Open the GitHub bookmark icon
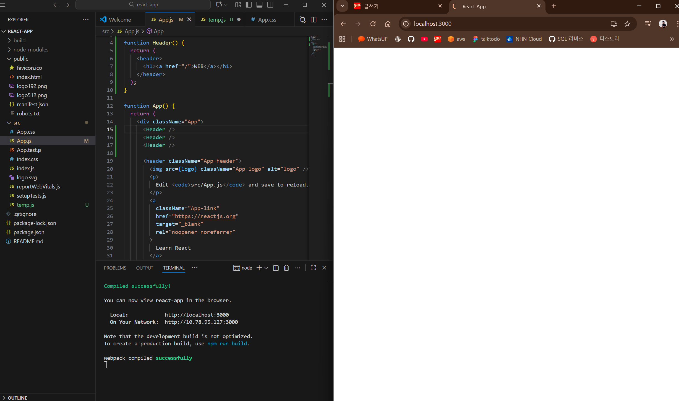 (x=411, y=39)
